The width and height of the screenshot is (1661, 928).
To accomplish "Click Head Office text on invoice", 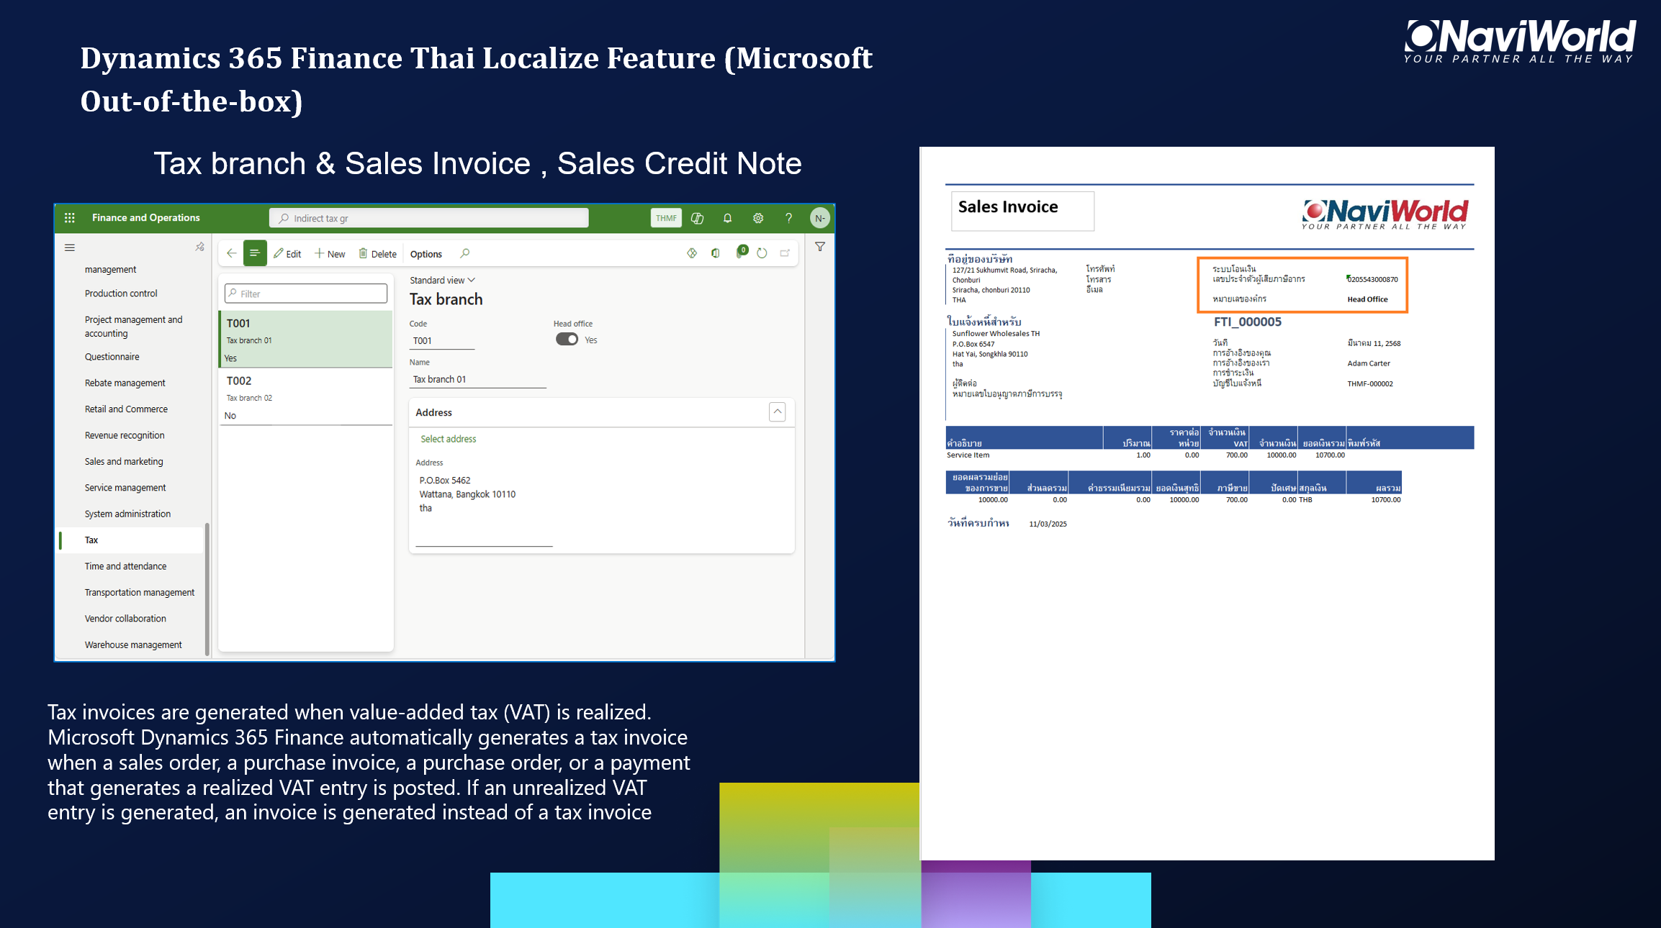I will coord(1367,299).
